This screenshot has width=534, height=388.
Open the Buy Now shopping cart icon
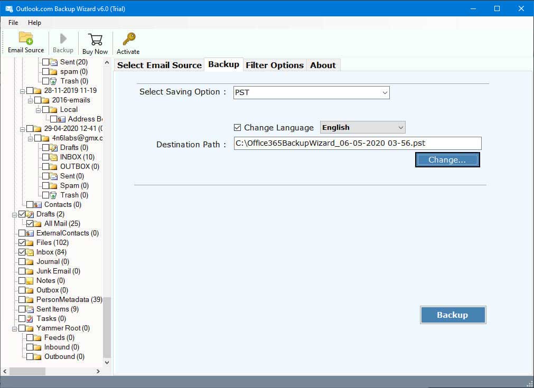95,39
